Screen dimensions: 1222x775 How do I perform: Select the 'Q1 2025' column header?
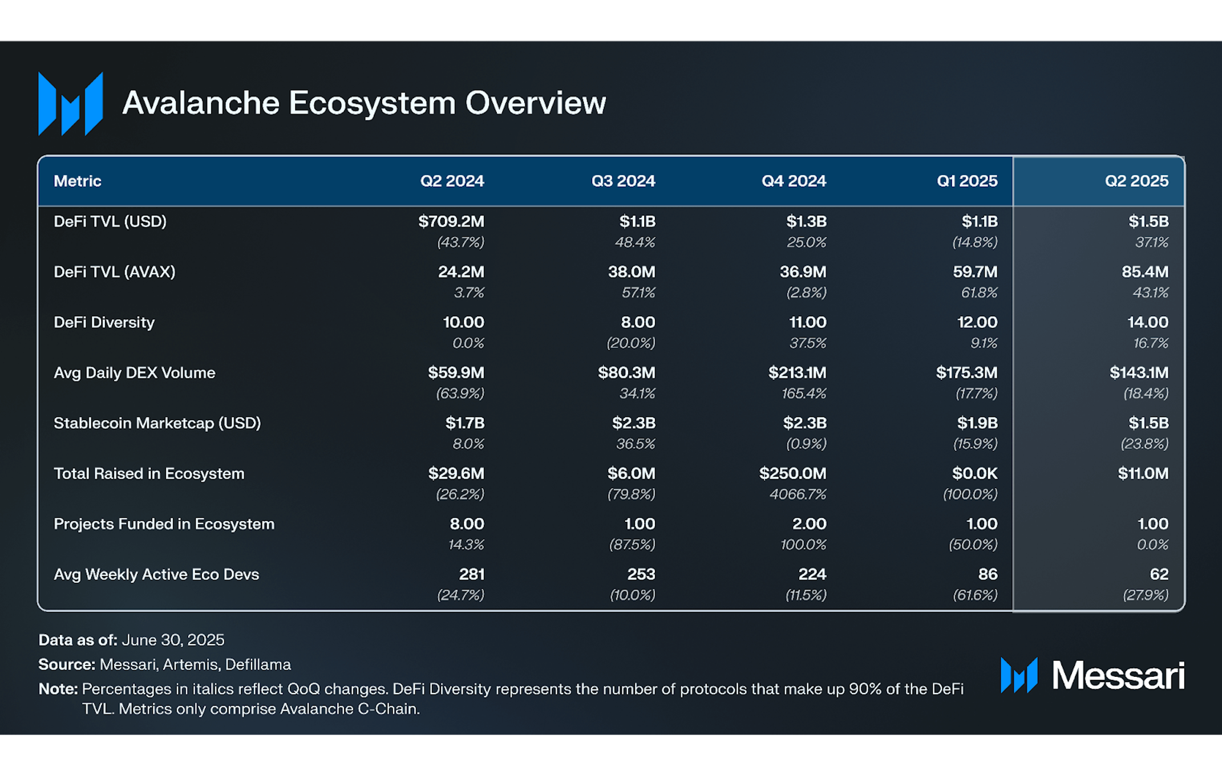pos(967,181)
